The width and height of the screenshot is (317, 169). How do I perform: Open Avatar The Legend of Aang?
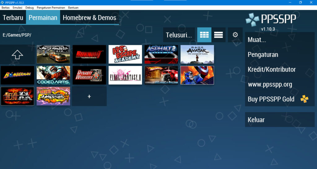point(197,54)
